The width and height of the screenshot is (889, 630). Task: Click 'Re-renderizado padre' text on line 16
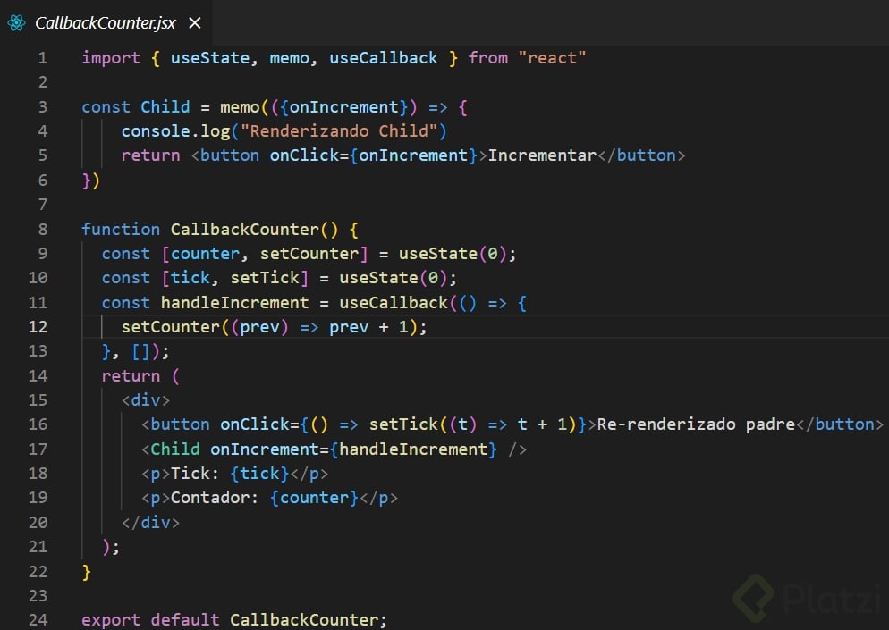696,424
